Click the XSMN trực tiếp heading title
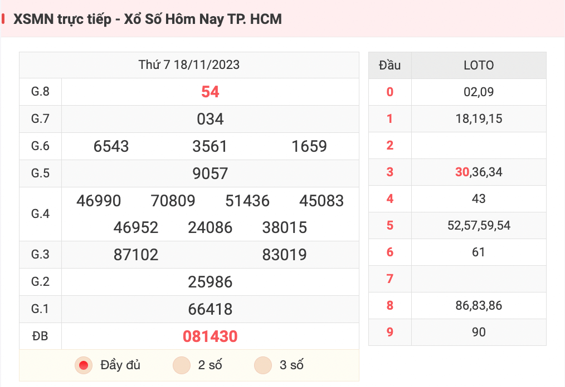 coord(147,19)
